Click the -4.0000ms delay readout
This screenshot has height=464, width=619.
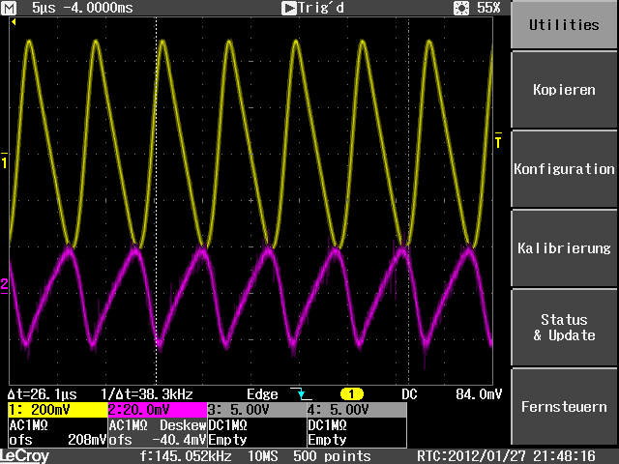tap(99, 8)
